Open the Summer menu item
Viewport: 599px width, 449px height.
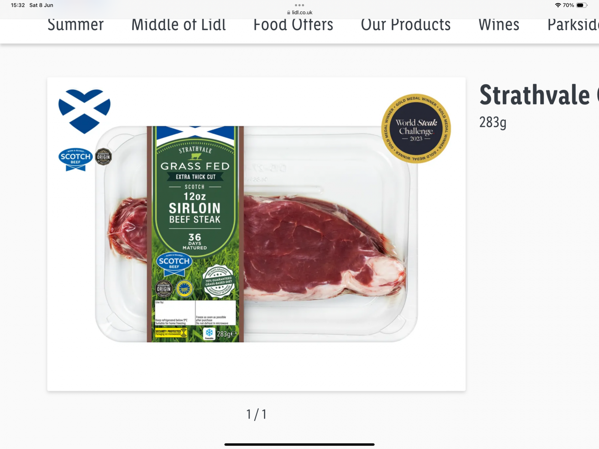pos(75,25)
